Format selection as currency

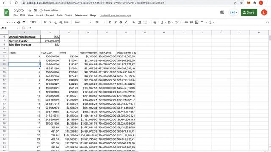45,22
